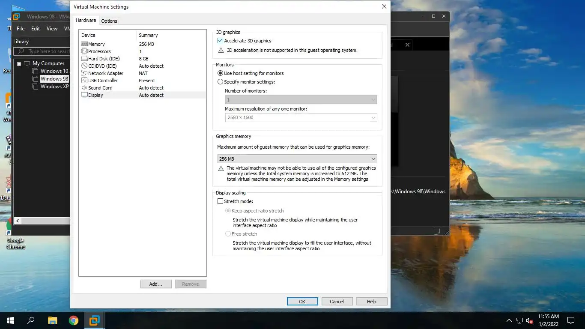Image resolution: width=585 pixels, height=329 pixels.
Task: Click the Add... button
Action: click(x=156, y=284)
